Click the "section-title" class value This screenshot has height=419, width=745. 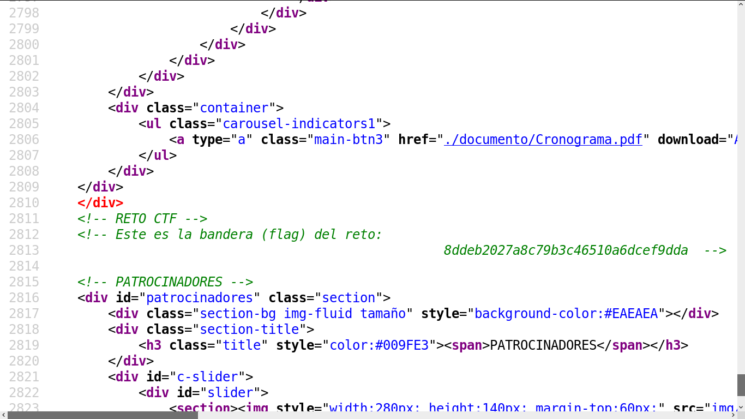coord(249,330)
